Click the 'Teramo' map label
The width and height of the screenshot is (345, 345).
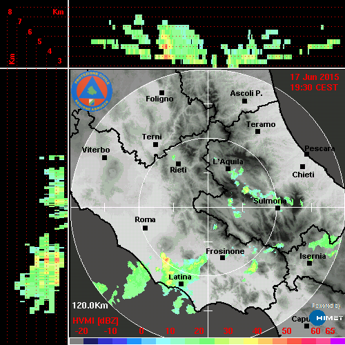click(x=261, y=124)
